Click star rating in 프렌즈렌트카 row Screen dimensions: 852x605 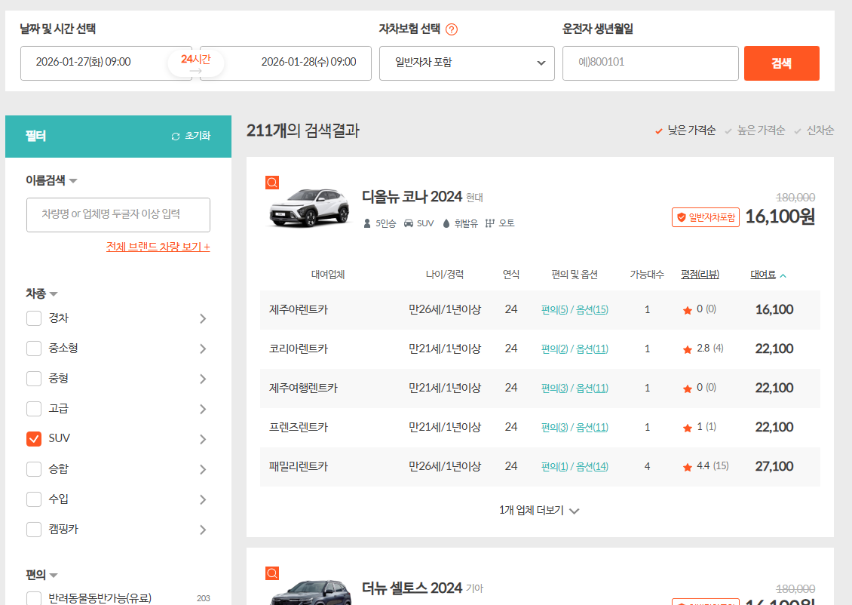tap(688, 428)
